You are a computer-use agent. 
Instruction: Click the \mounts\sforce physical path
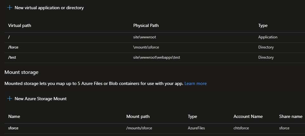(x=146, y=47)
